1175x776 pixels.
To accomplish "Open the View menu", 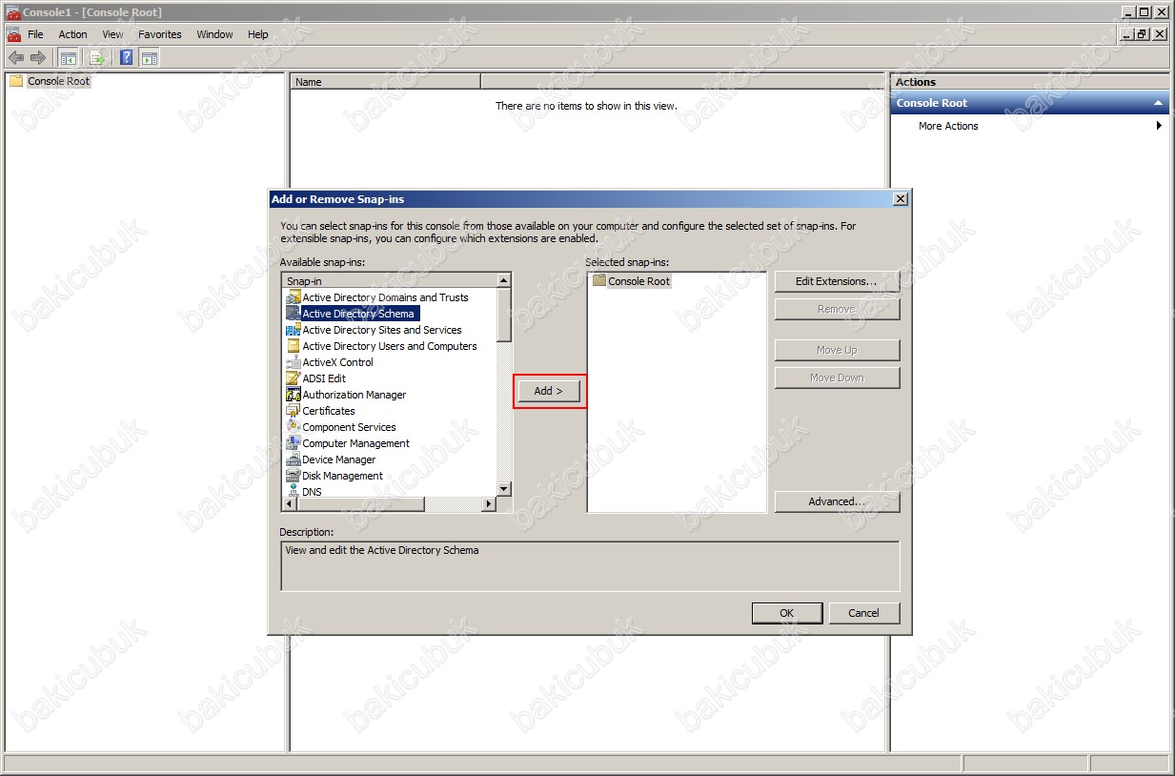I will point(112,34).
